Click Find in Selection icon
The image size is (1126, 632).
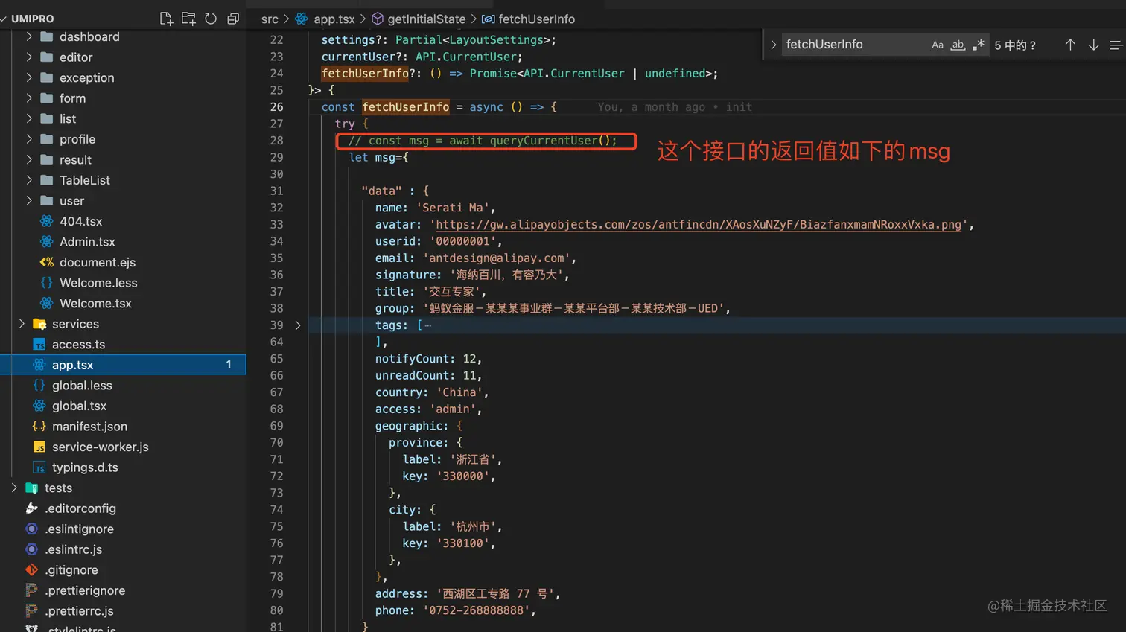(x=1116, y=45)
